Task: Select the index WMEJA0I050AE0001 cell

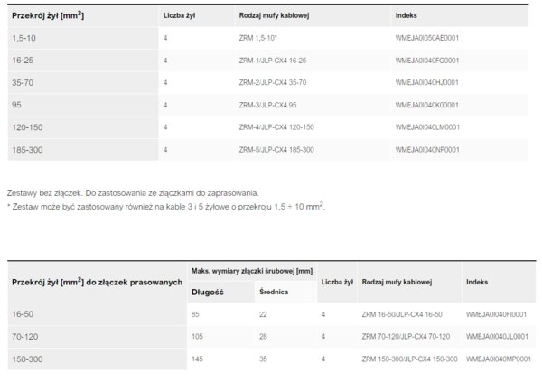Action: (x=427, y=38)
